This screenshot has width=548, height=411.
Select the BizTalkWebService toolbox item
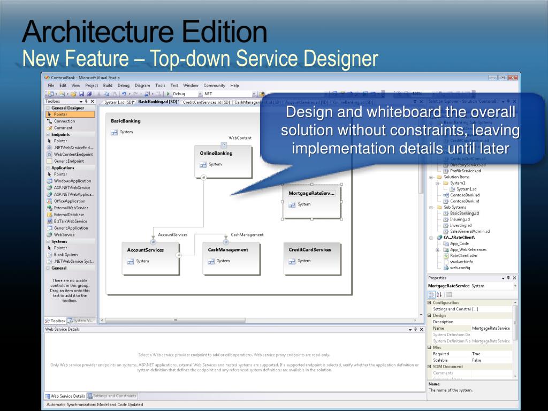coord(70,221)
